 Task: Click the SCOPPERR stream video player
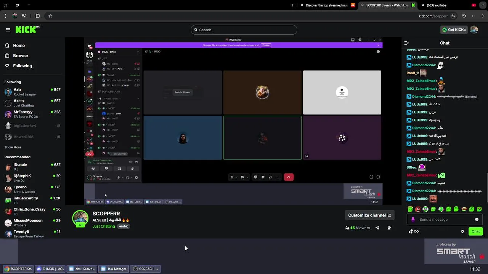[x=233, y=121]
